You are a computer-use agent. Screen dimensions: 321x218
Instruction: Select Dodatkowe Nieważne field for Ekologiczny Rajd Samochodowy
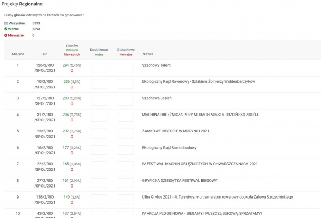point(126,150)
